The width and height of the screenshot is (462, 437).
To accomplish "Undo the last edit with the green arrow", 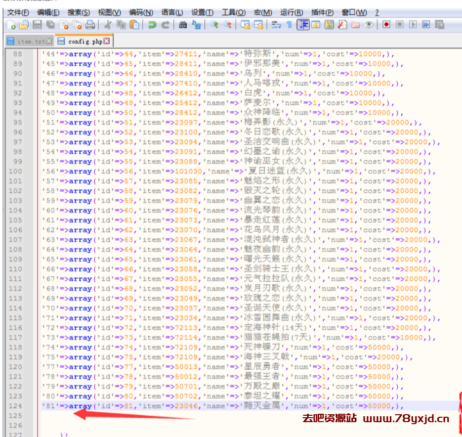I will (152, 25).
